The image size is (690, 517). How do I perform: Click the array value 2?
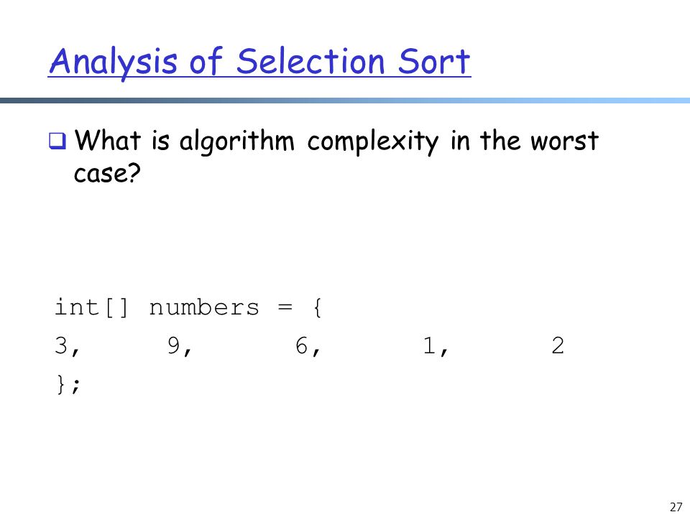(558, 345)
